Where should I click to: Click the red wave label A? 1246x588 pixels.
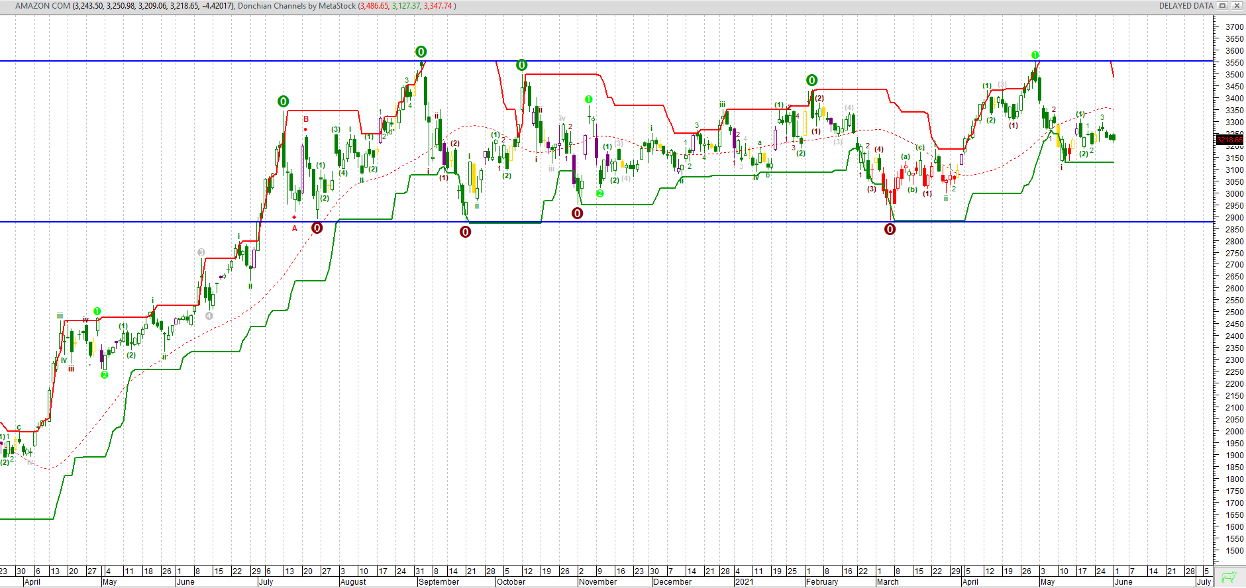click(295, 228)
